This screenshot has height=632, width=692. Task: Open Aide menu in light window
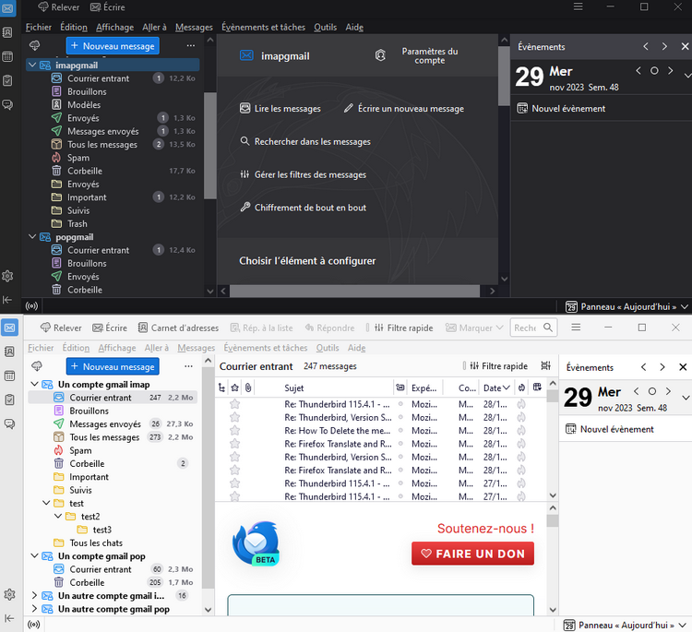click(x=356, y=348)
